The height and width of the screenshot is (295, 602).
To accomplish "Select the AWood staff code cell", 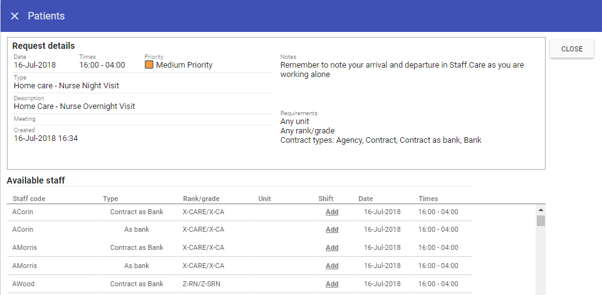I will click(24, 284).
